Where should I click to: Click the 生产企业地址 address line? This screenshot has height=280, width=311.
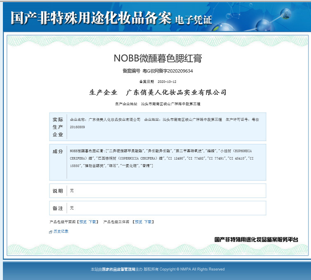[x=158, y=104]
